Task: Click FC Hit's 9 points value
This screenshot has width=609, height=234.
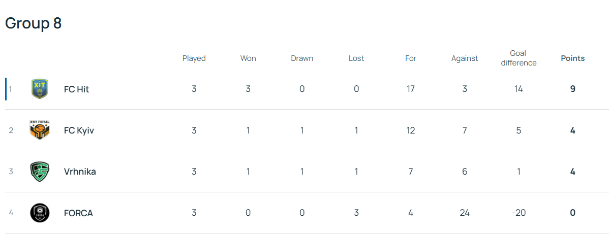Action: tap(572, 89)
